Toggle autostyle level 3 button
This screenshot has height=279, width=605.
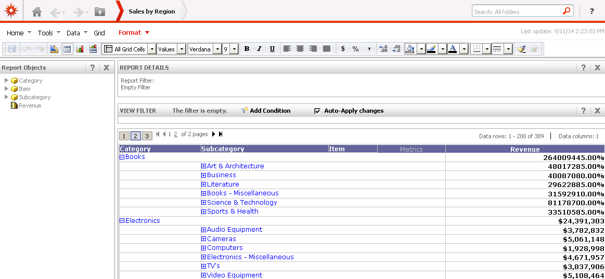[147, 136]
